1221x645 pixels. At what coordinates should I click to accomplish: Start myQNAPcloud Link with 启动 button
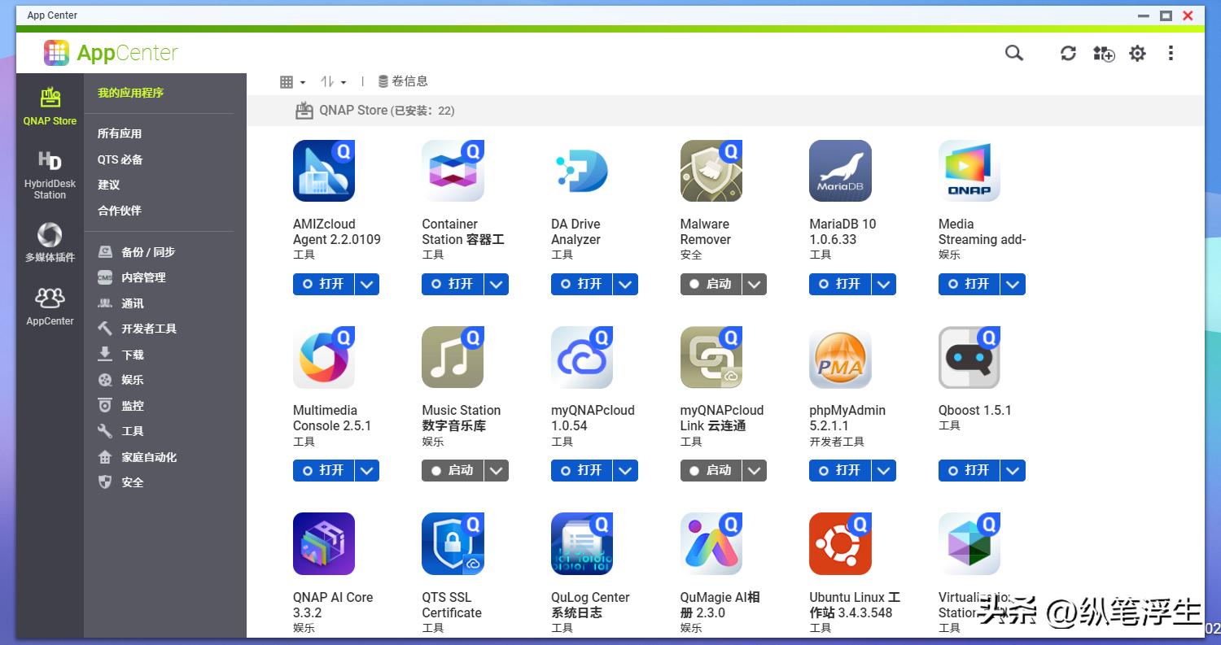(x=711, y=470)
